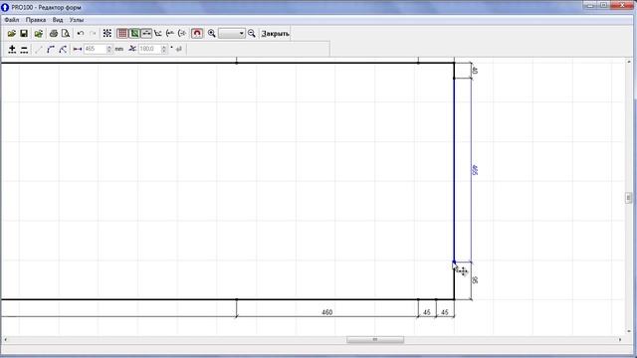
Task: Zoom out with the minus magnifier
Action: [x=252, y=33]
